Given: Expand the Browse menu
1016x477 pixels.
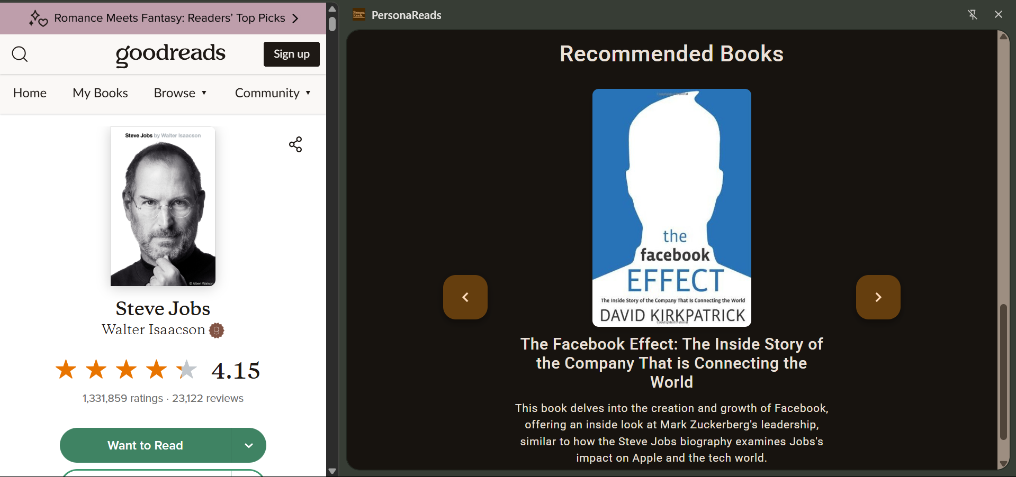Looking at the screenshot, I should pyautogui.click(x=180, y=93).
